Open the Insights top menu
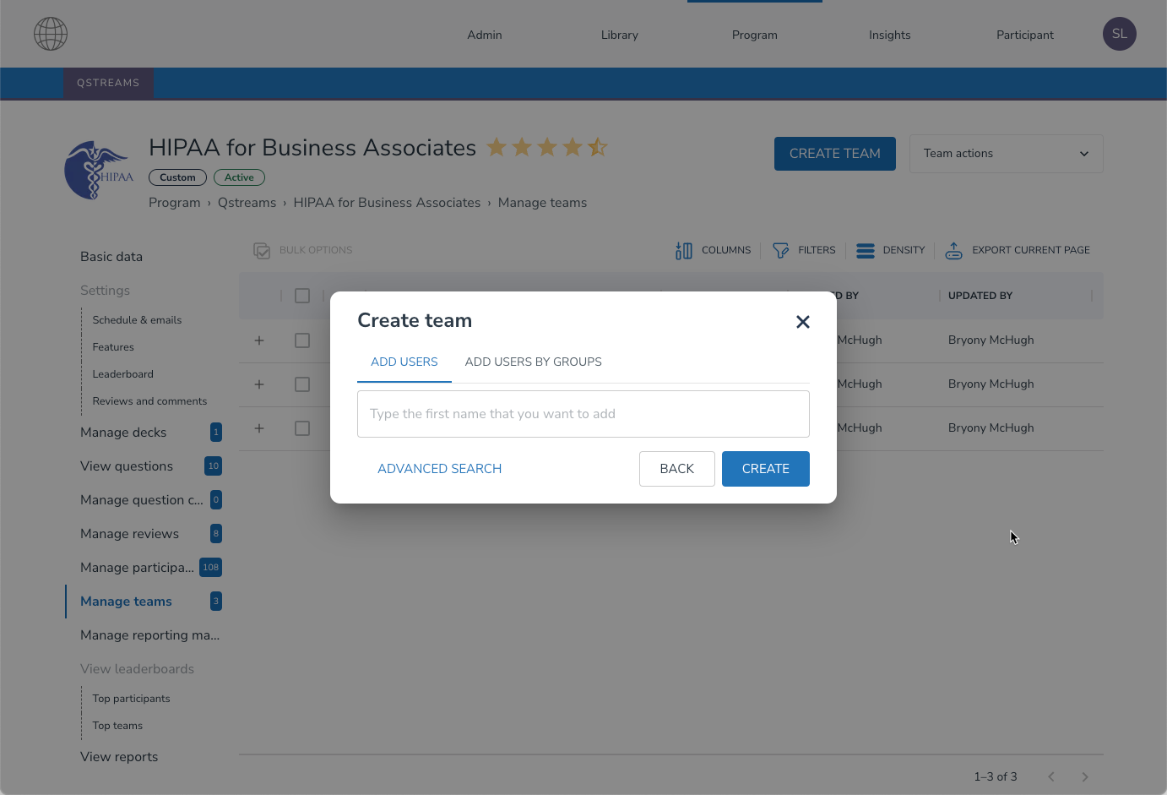The width and height of the screenshot is (1167, 795). point(890,35)
